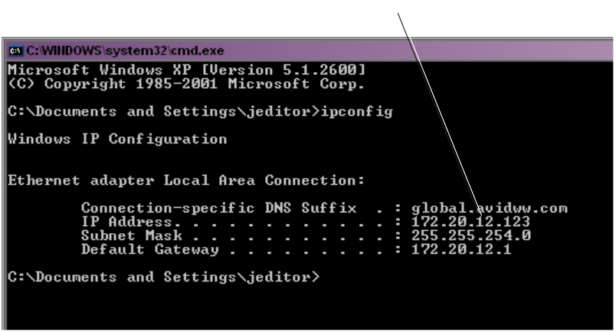Select the 255.255.254.0 subnet mask value

click(x=471, y=235)
